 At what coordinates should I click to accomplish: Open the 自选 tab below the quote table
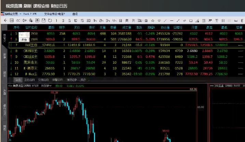[x=18, y=80]
